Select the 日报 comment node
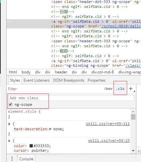Image resolution: width=141 pixels, height=162 pixels. [x=63, y=12]
